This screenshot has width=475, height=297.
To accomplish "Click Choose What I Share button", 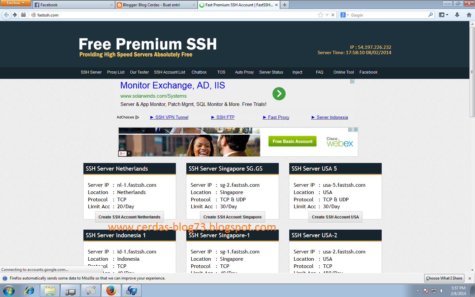I will 444,278.
